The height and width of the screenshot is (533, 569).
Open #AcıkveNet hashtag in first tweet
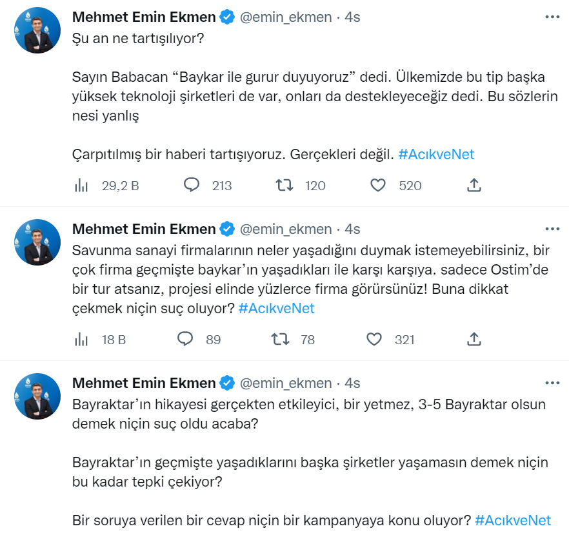[x=436, y=155]
